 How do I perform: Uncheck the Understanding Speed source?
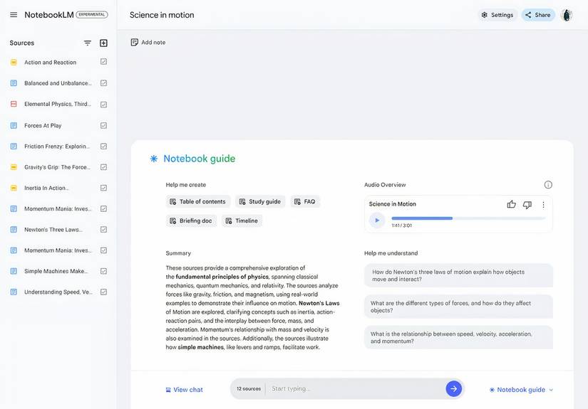104,292
